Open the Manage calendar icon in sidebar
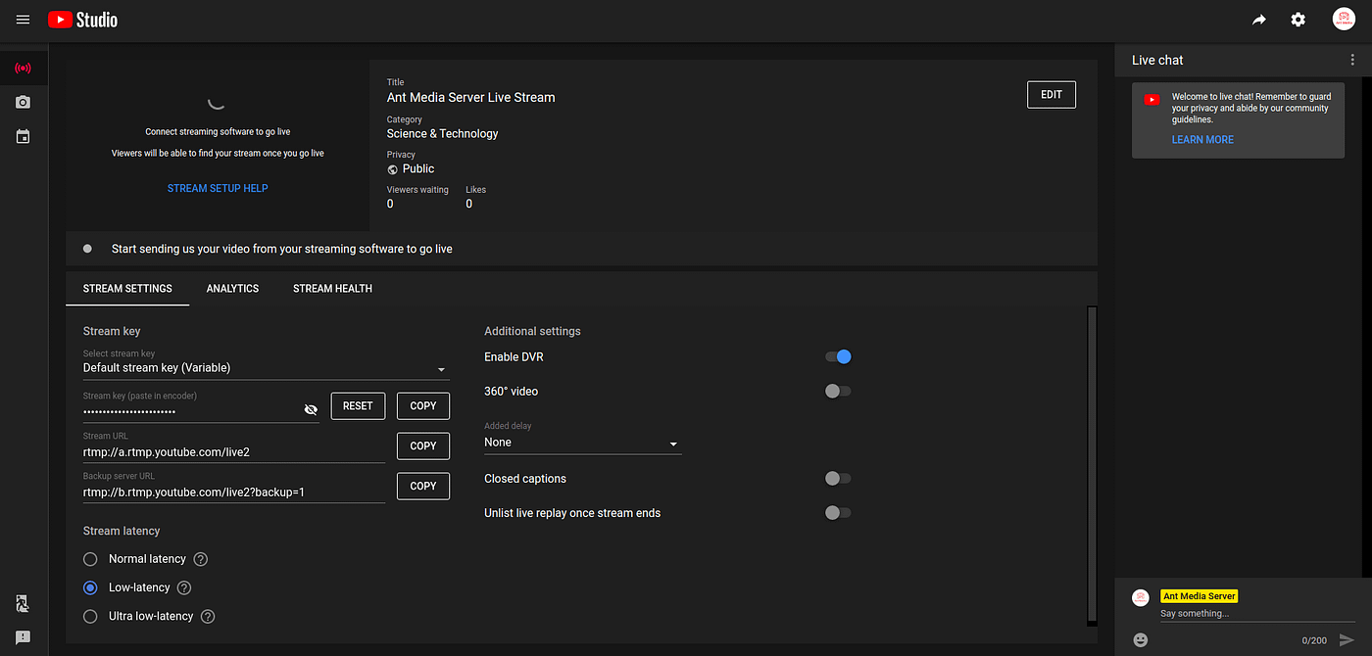Screen dimensions: 1372x656 point(24,136)
